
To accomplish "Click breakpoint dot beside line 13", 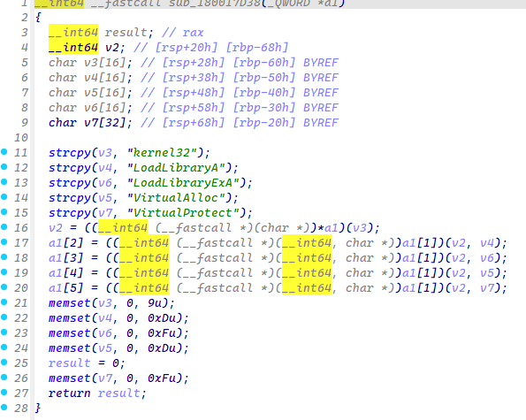I will click(4, 182).
